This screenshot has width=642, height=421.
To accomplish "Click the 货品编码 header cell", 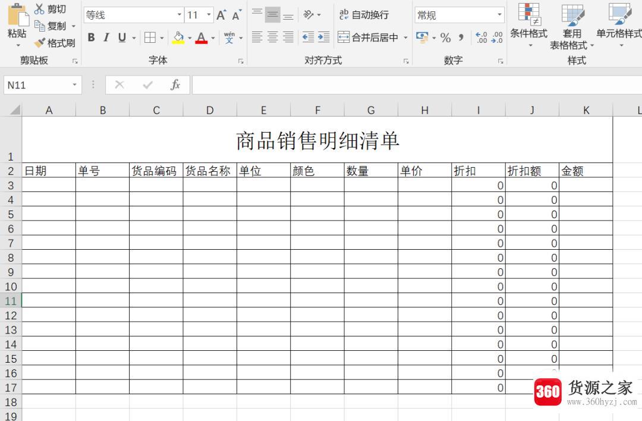I will coord(156,171).
